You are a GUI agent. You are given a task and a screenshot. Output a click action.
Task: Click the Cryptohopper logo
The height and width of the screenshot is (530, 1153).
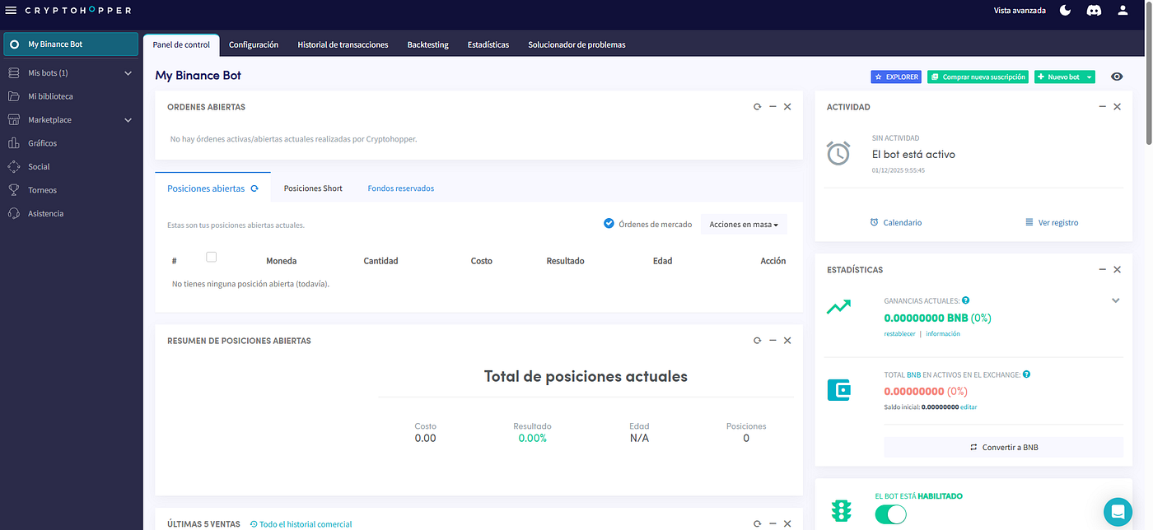78,11
